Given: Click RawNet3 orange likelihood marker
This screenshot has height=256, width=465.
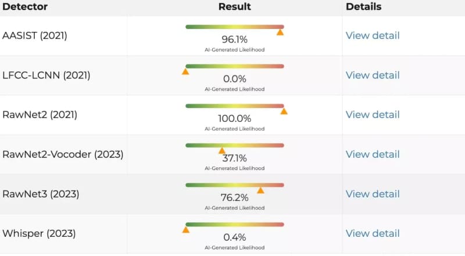Looking at the screenshot, I should [x=260, y=190].
